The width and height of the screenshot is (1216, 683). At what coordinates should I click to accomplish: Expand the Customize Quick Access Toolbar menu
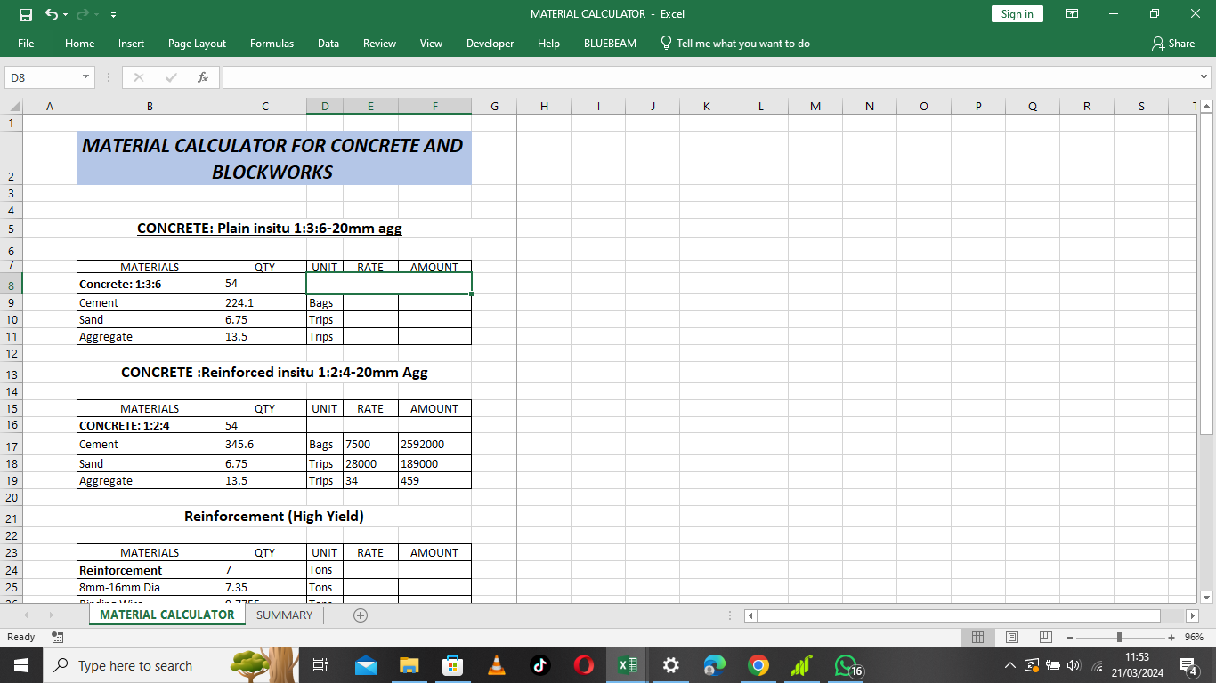113,14
